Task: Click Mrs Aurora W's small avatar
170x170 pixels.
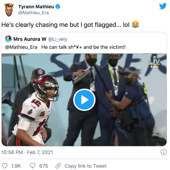Action: tap(8, 39)
